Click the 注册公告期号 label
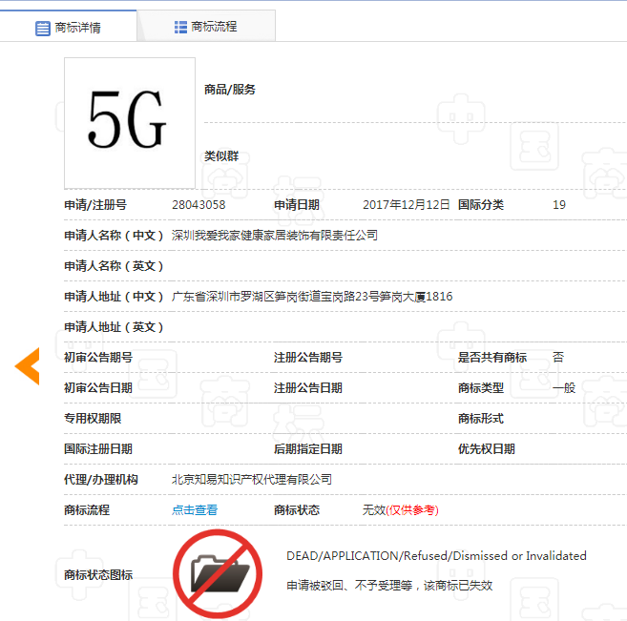 (x=308, y=358)
